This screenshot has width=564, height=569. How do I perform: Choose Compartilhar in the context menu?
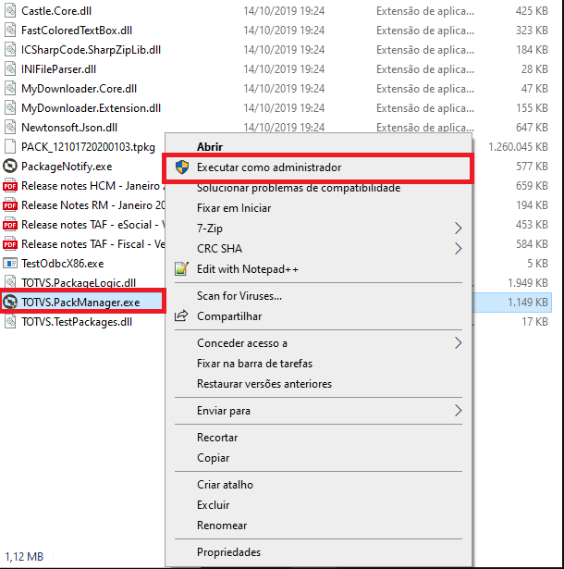pos(229,316)
